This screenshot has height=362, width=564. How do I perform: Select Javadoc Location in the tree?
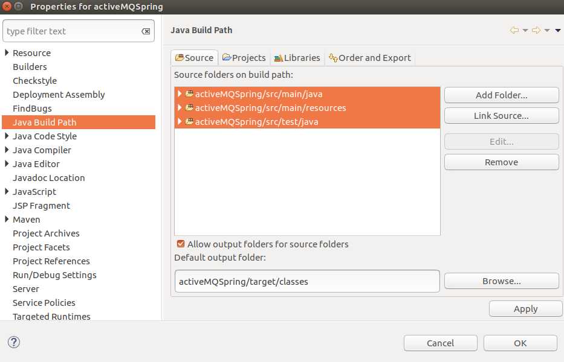(x=48, y=178)
